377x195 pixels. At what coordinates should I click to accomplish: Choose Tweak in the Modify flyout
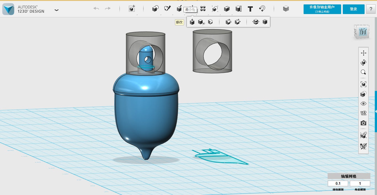click(x=201, y=22)
